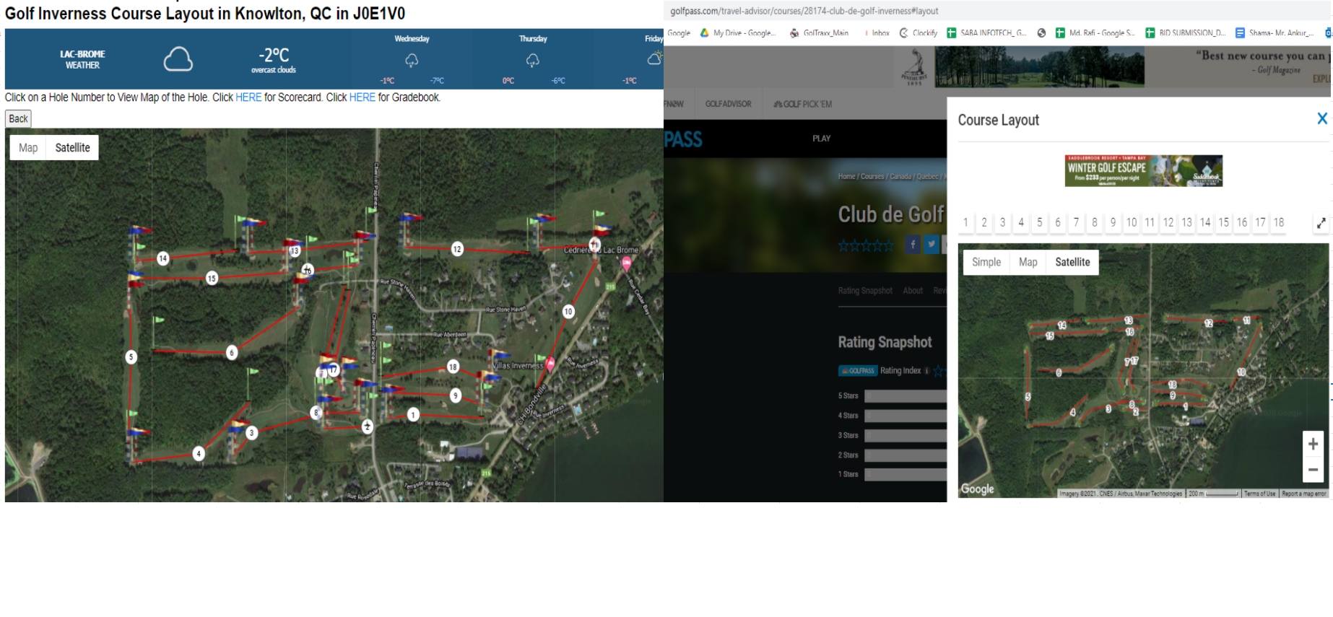The image size is (1333, 617).
Task: Click hole 2 marker on Knowlton course map
Action: tap(368, 426)
